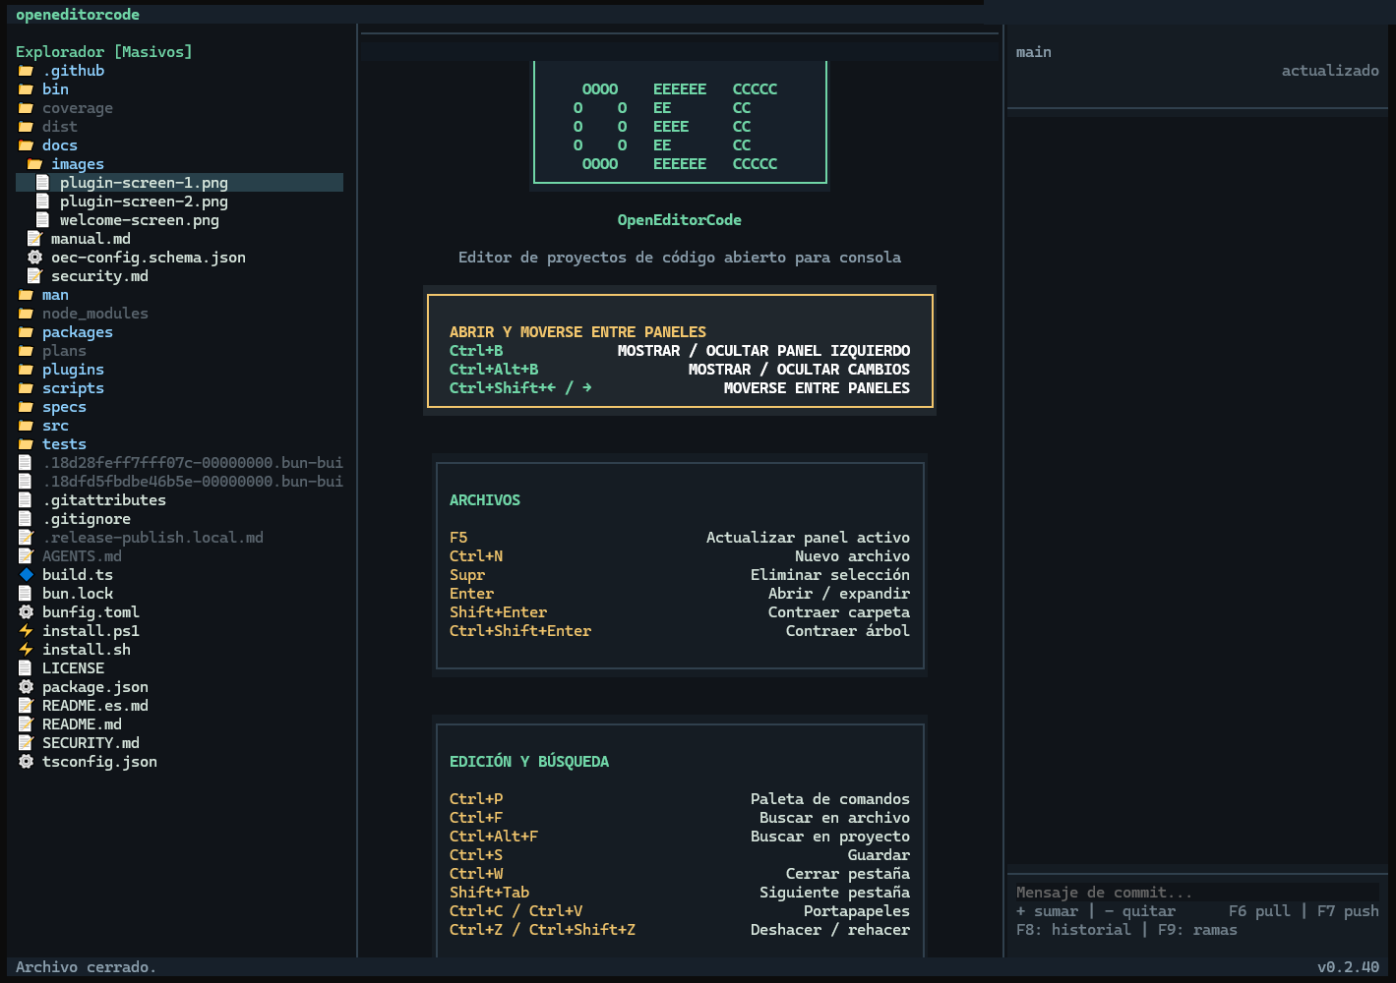Open 'F9: ramas' branch list
The width and height of the screenshot is (1396, 983).
pos(1197,930)
